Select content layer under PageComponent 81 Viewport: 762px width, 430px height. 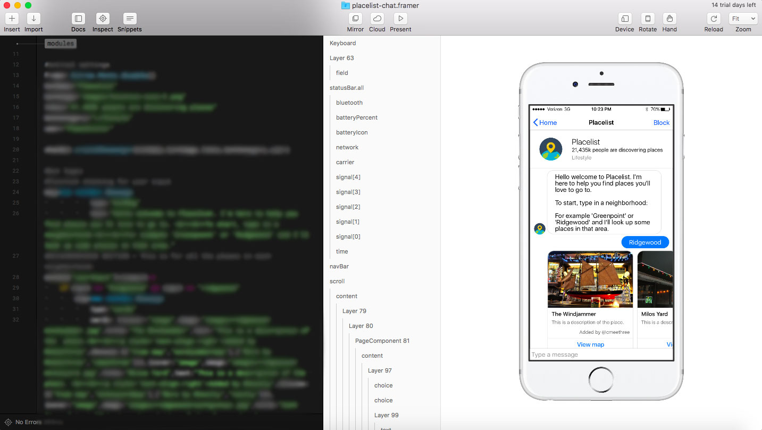[372, 356]
